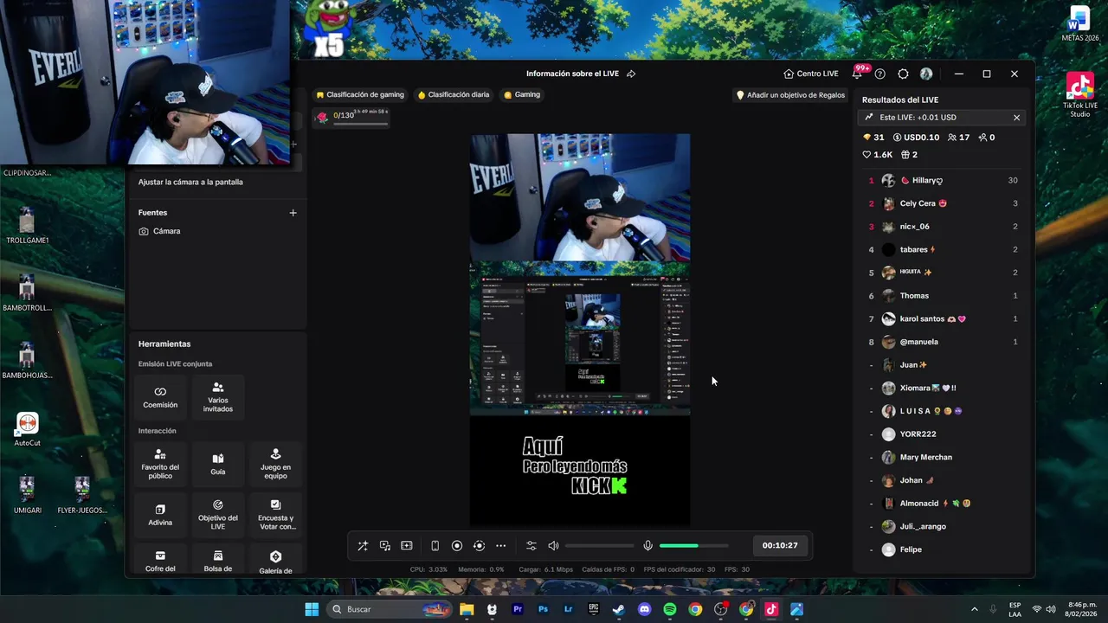Viewport: 1108px width, 623px height.
Task: Open TikTok LIVE Studio desktop shortcut
Action: click(x=1079, y=95)
